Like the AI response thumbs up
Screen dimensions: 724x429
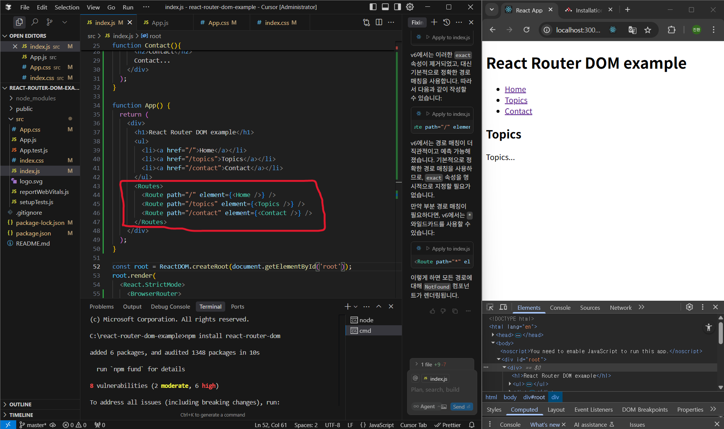pyautogui.click(x=432, y=311)
